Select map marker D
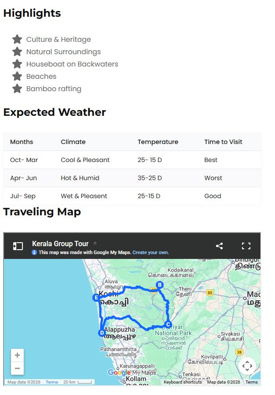This screenshot has width=275, height=395. 102,333
